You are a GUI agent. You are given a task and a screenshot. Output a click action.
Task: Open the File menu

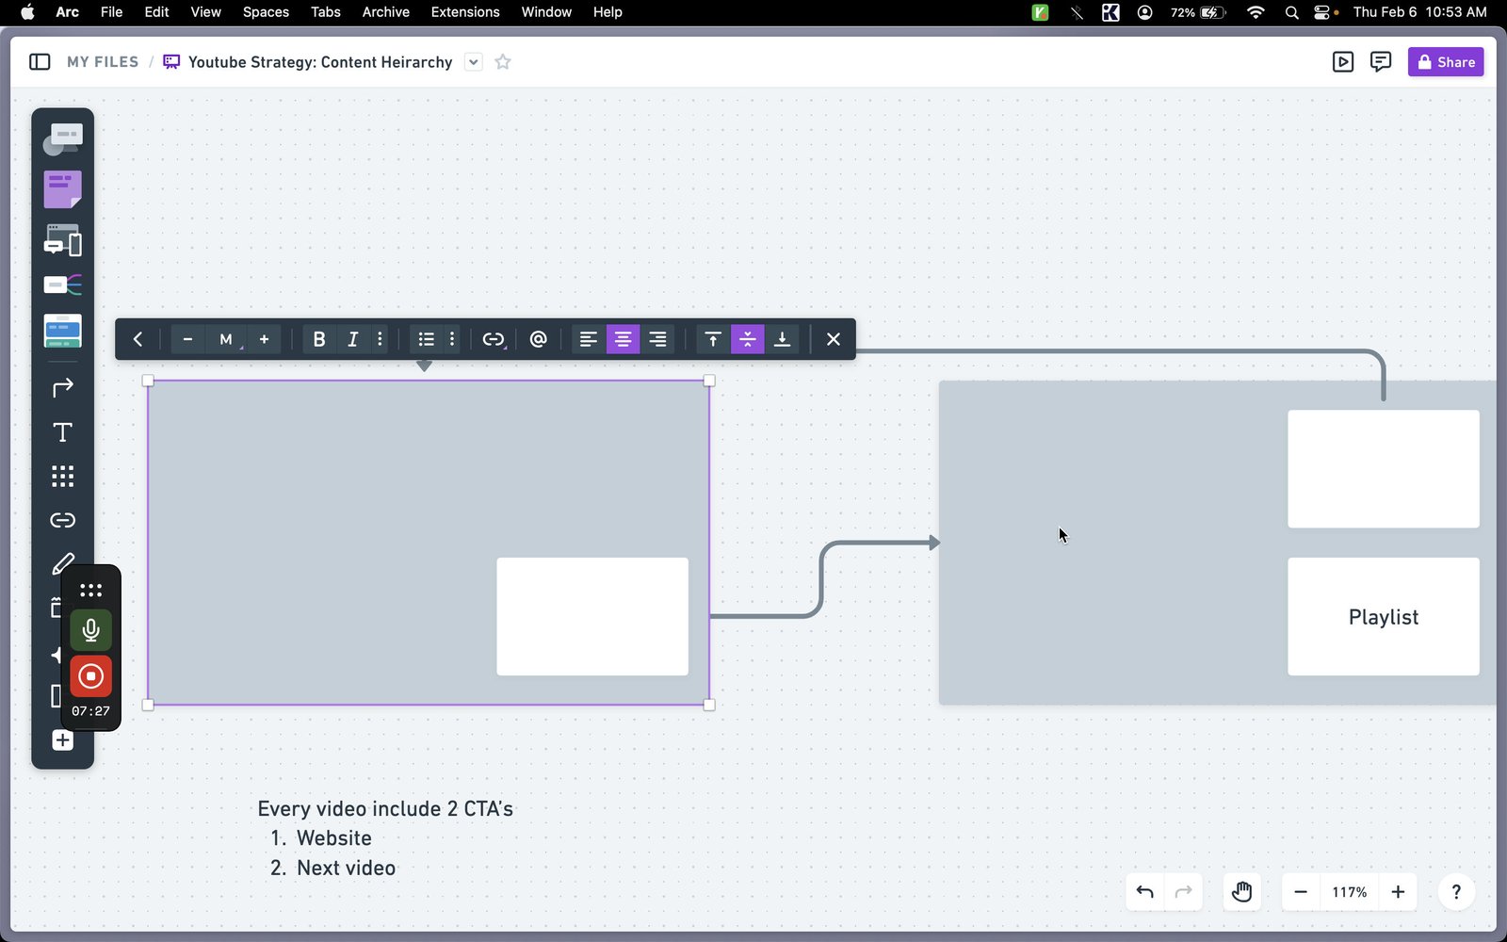click(111, 12)
